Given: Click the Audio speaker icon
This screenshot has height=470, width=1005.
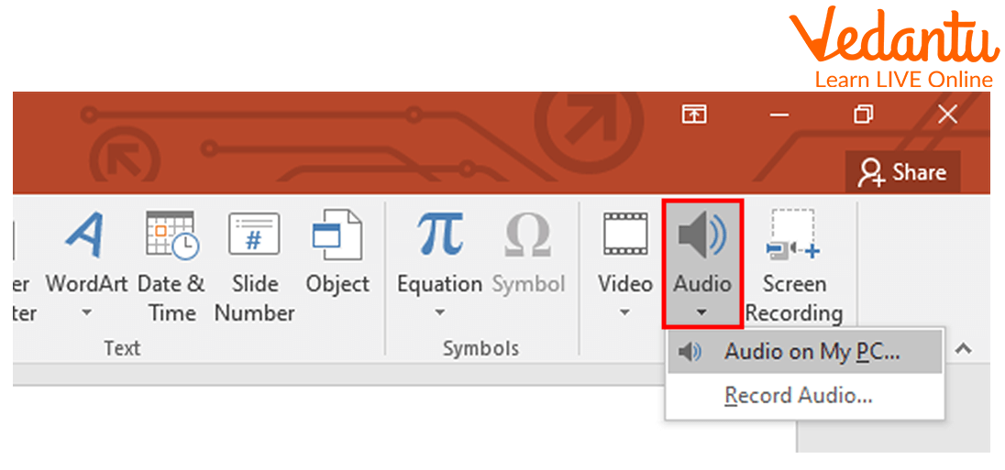Looking at the screenshot, I should [x=701, y=235].
